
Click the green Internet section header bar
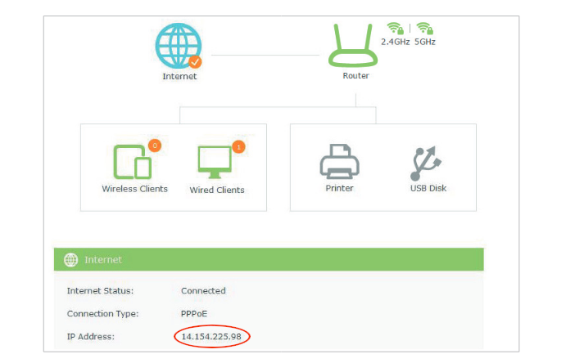269,260
